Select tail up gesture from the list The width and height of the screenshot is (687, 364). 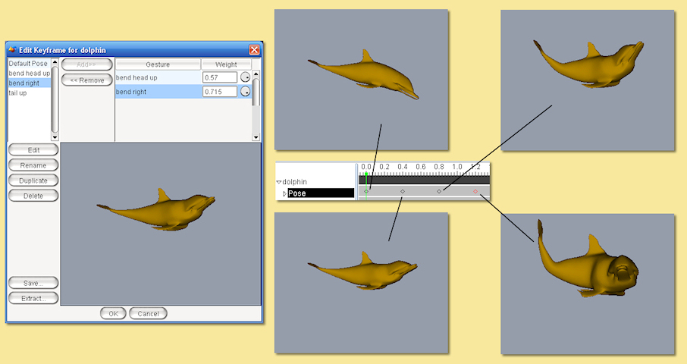tap(17, 93)
